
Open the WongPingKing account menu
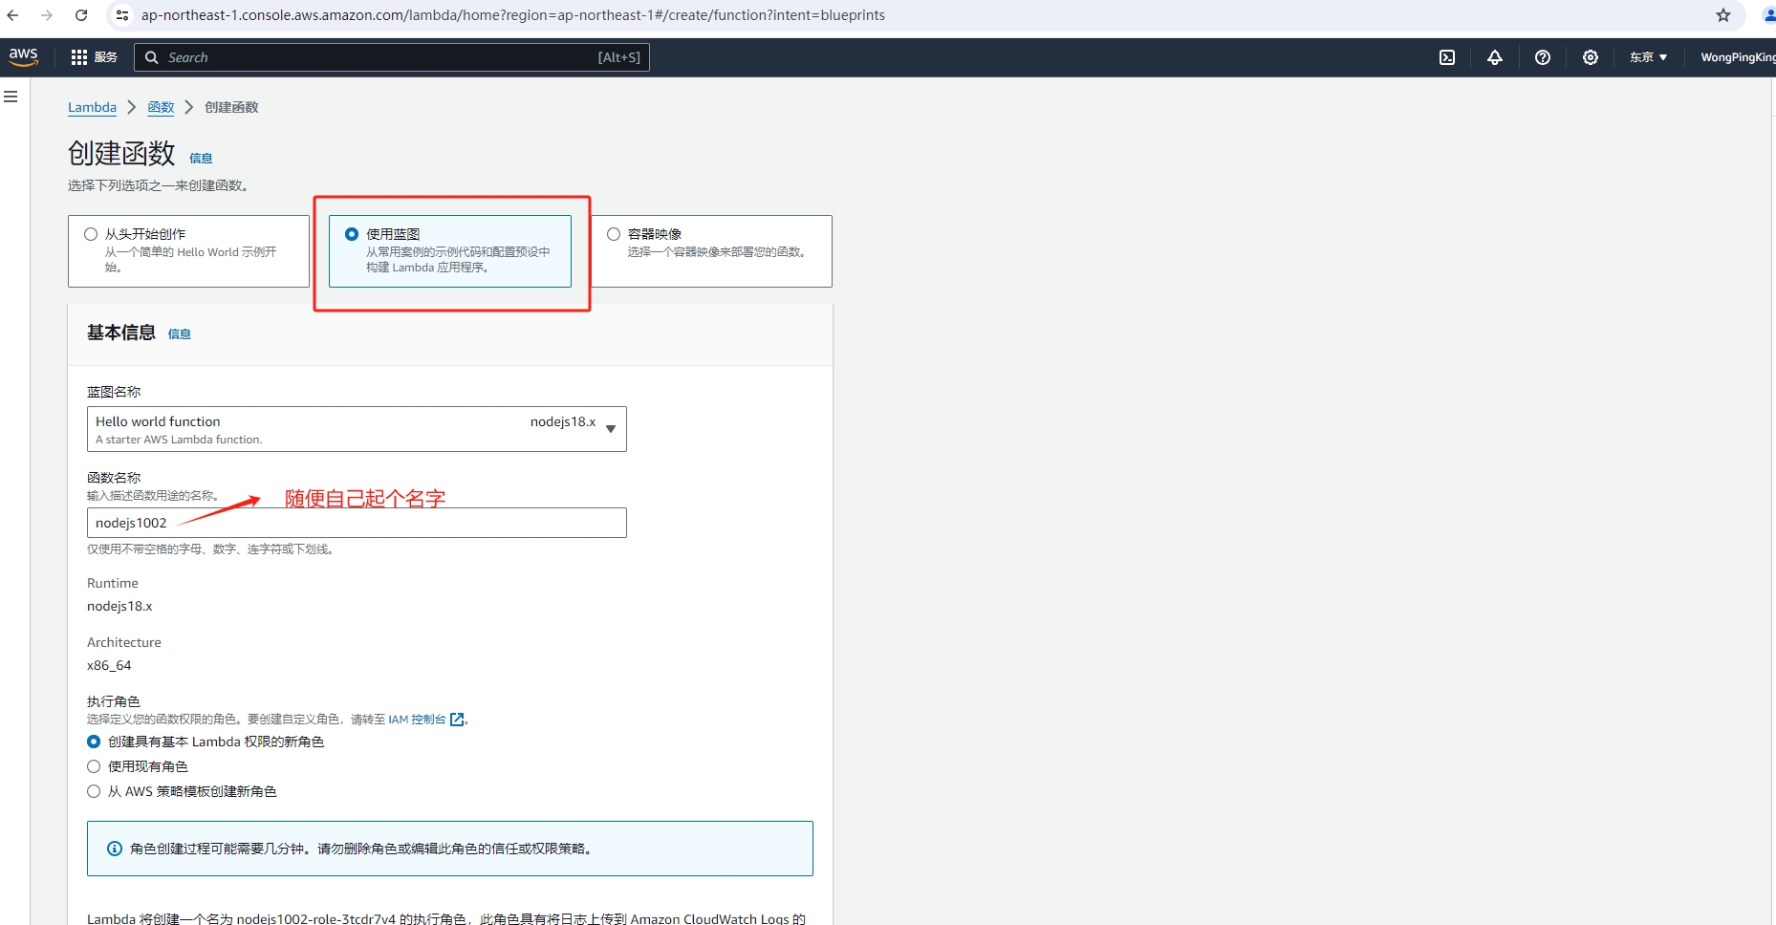(x=1737, y=57)
